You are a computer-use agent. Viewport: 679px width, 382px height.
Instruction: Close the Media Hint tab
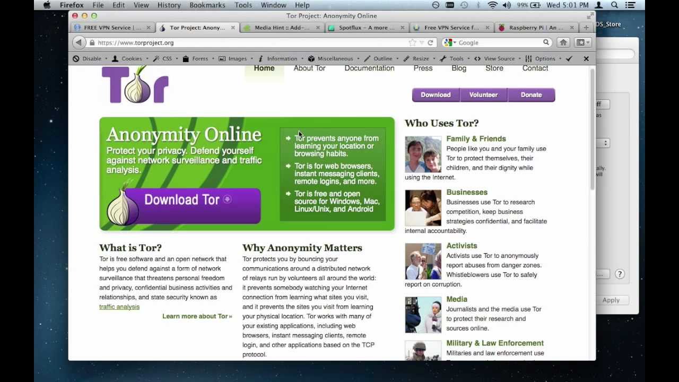click(x=318, y=28)
